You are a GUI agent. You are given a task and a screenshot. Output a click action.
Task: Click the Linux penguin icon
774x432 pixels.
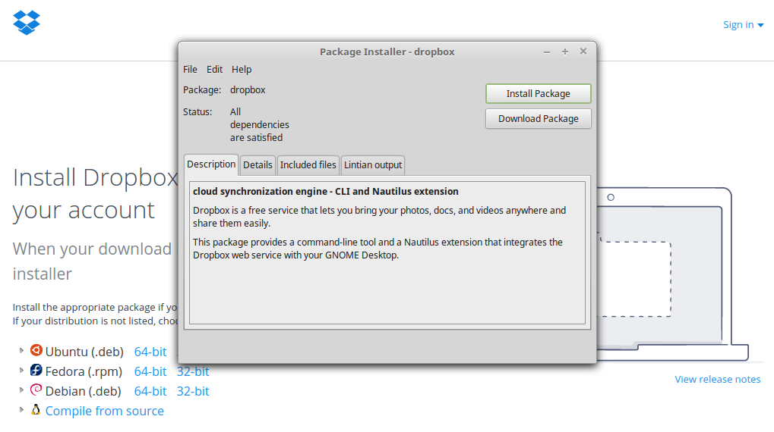point(36,409)
